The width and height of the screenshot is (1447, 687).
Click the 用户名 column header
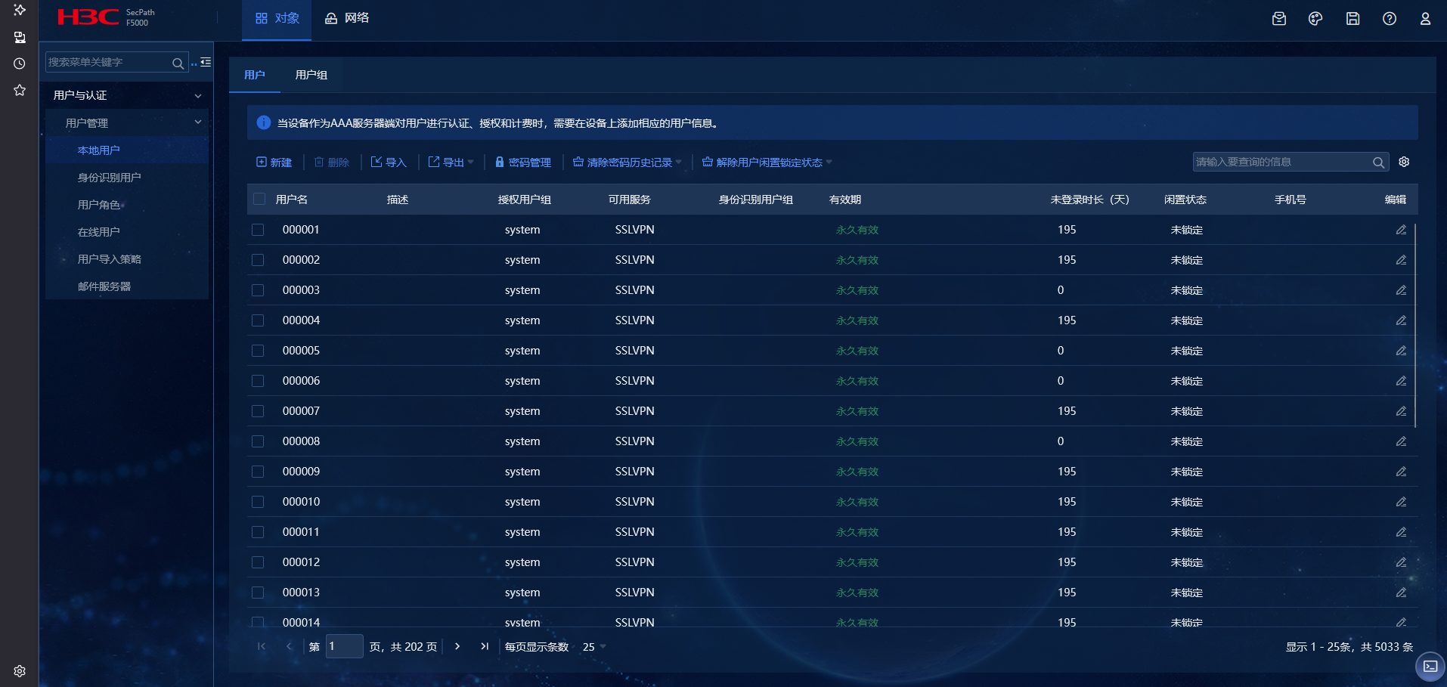[x=292, y=200]
